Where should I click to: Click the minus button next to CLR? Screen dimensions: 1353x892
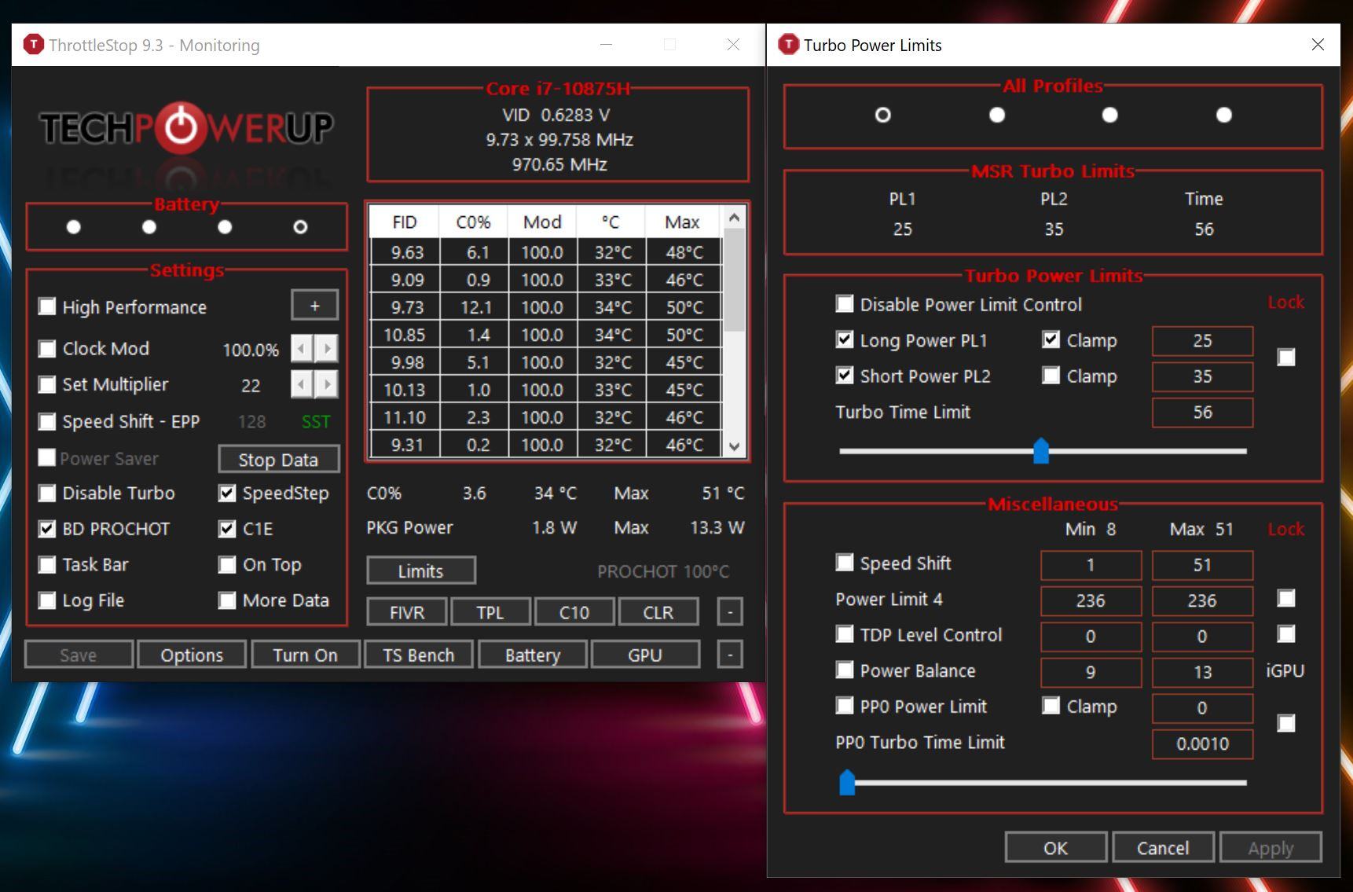[x=730, y=612]
